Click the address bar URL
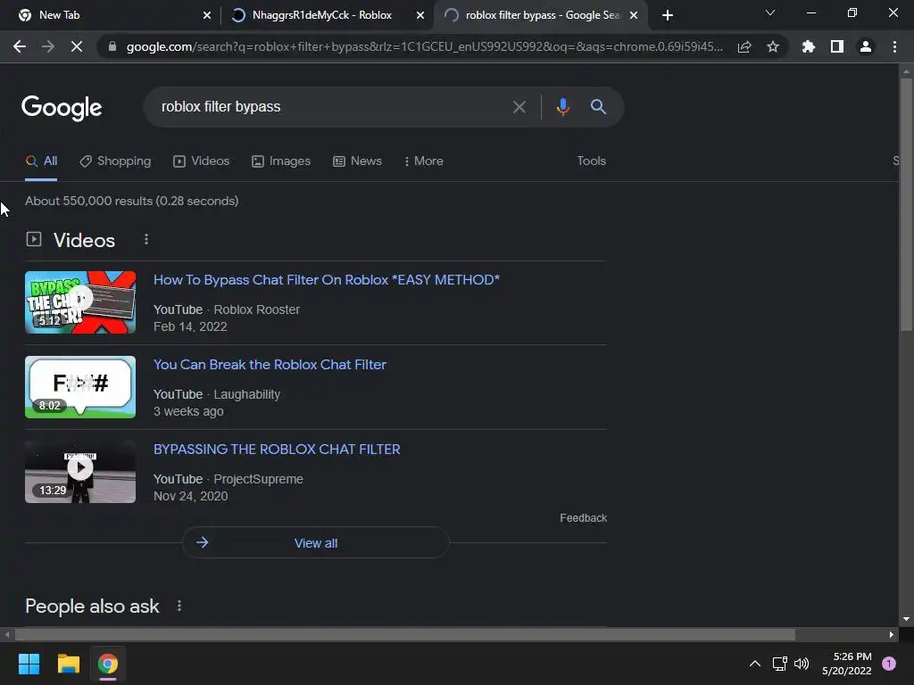 pyautogui.click(x=424, y=46)
